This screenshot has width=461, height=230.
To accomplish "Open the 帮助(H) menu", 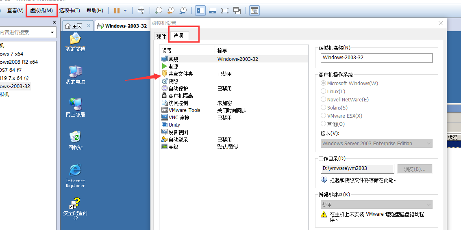I will [x=95, y=11].
